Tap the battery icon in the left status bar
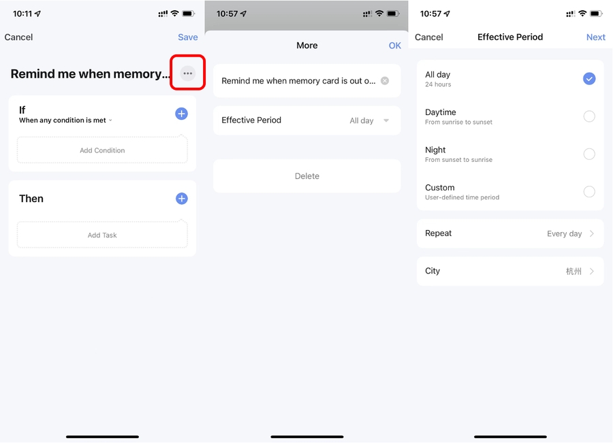This screenshot has height=443, width=613. tap(189, 14)
